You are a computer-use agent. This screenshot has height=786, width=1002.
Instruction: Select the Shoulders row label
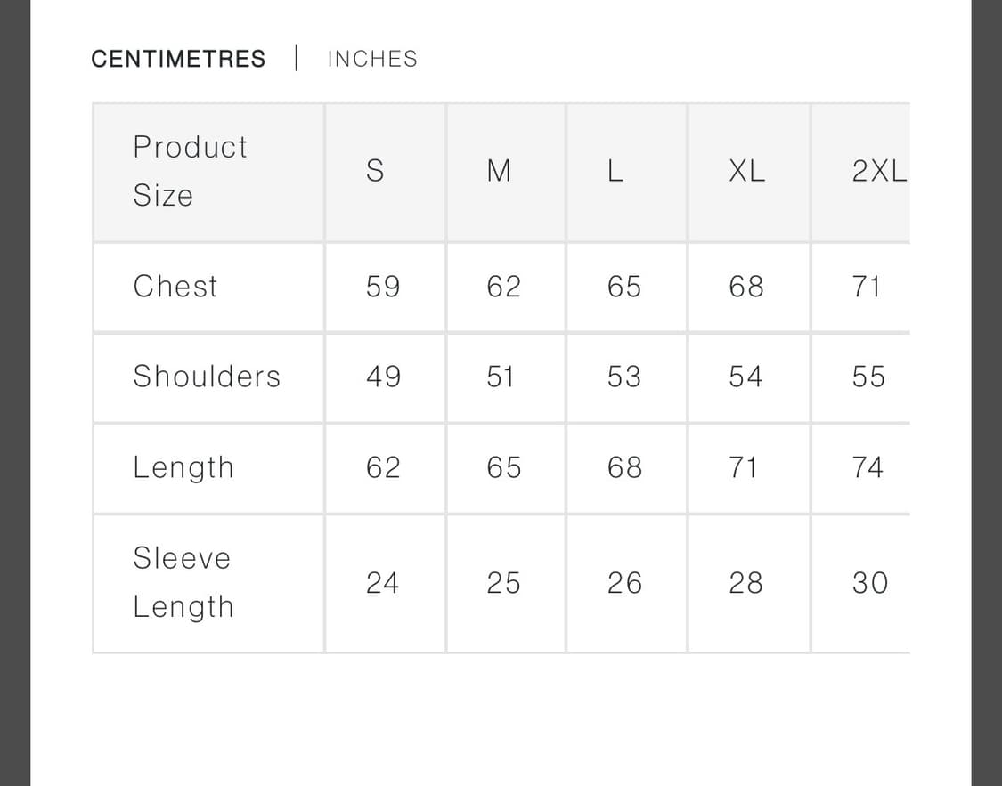(207, 377)
